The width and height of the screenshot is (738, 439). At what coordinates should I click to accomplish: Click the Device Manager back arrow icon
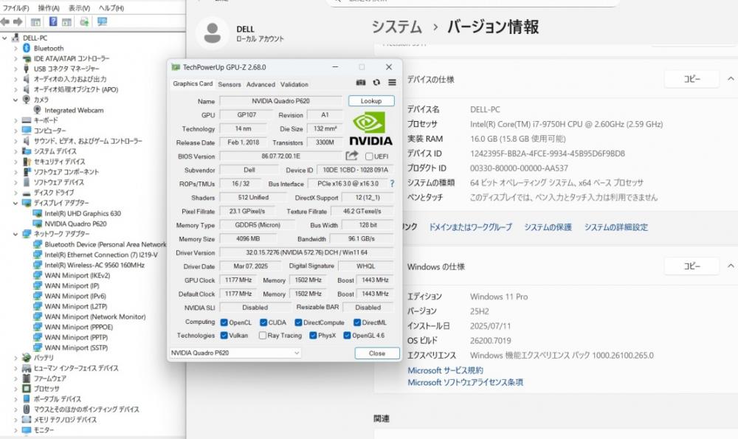6,21
